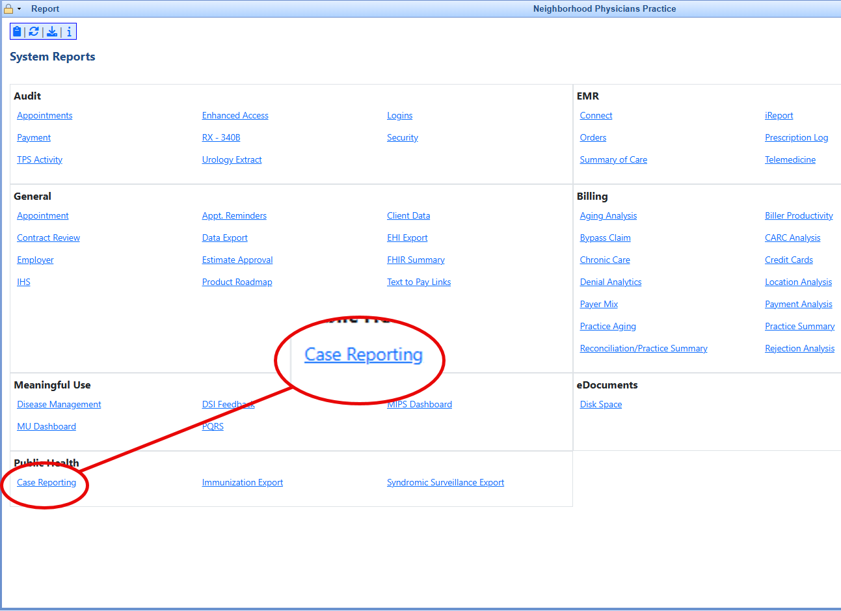Click the Appt. Reminders link

(x=234, y=216)
